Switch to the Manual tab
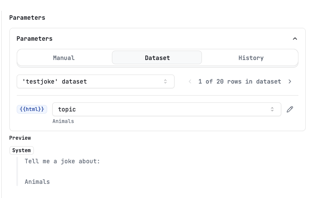The height and width of the screenshot is (198, 316). point(64,58)
